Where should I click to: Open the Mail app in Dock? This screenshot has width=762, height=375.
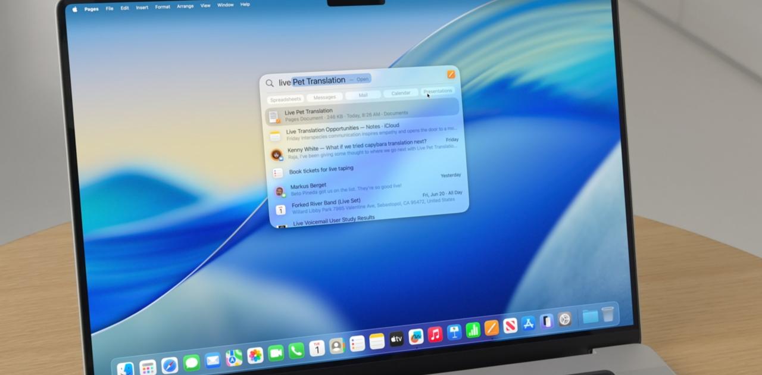[x=213, y=360]
